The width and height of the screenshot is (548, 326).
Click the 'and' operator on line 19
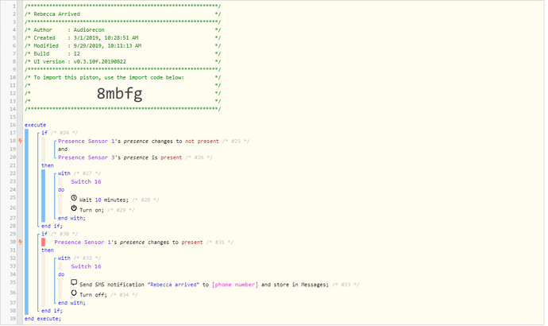tap(63, 149)
